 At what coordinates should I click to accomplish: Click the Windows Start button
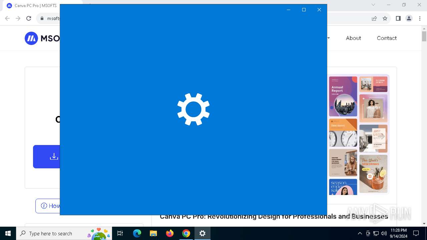[x=8, y=233]
